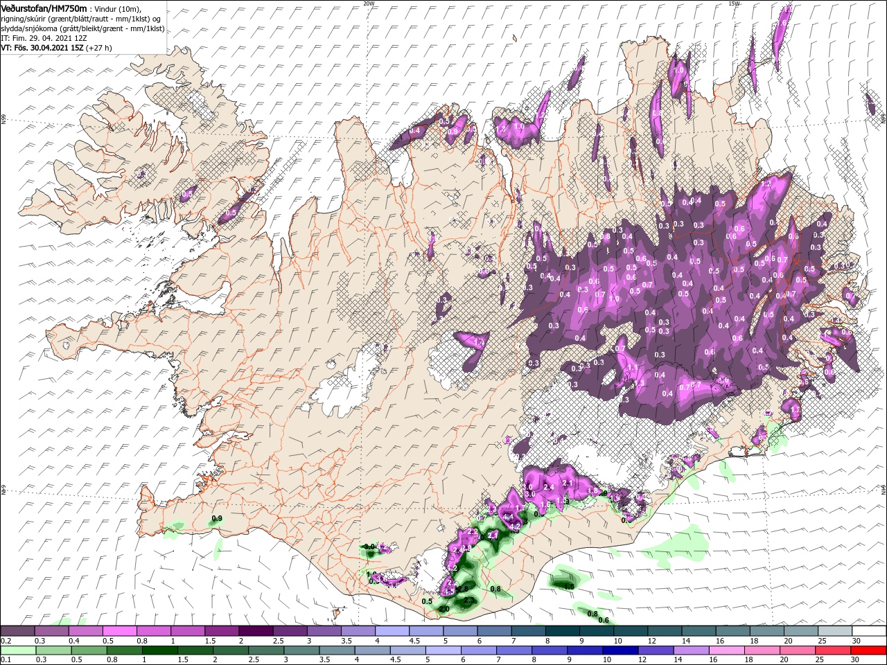This screenshot has height=665, width=887.
Task: Click the snow legend swatch between 0.2 and 0.3
Action: tap(17, 631)
